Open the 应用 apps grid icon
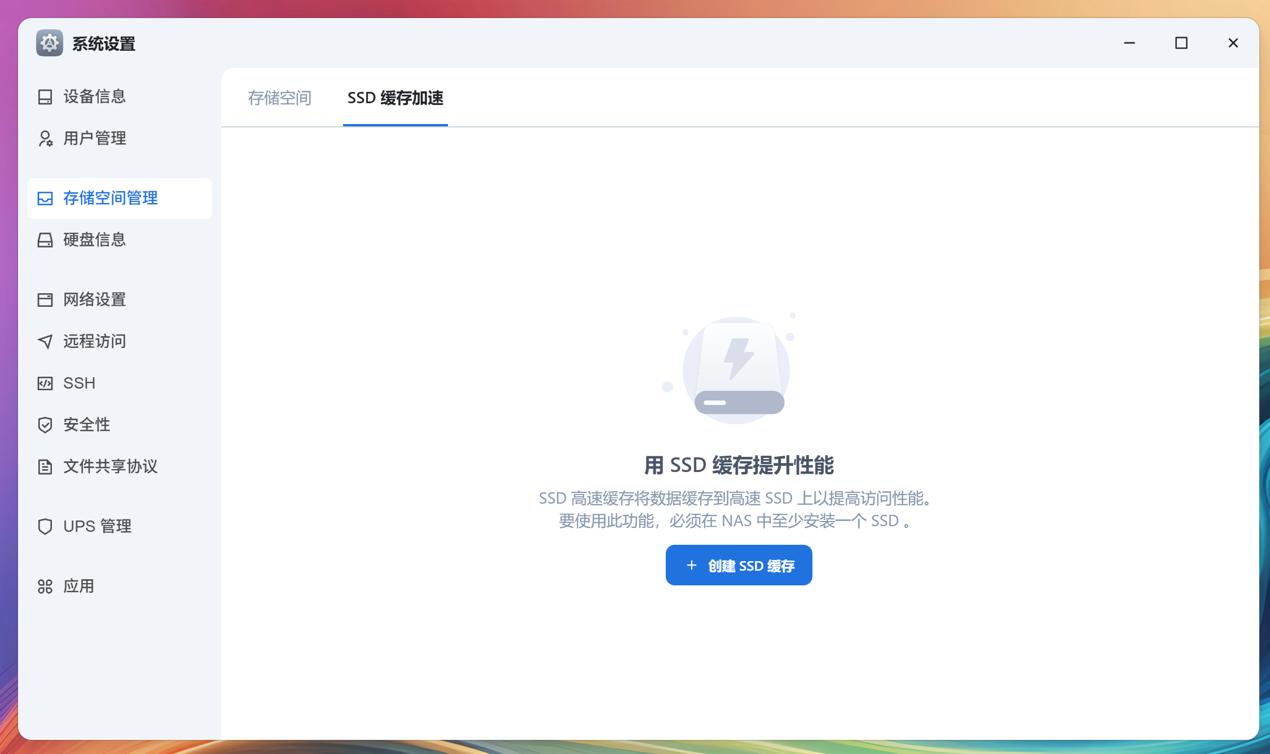 coord(45,587)
